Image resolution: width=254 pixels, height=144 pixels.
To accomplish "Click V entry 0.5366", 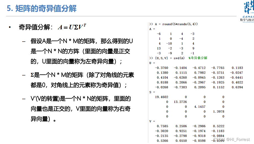I will coord(162,141).
